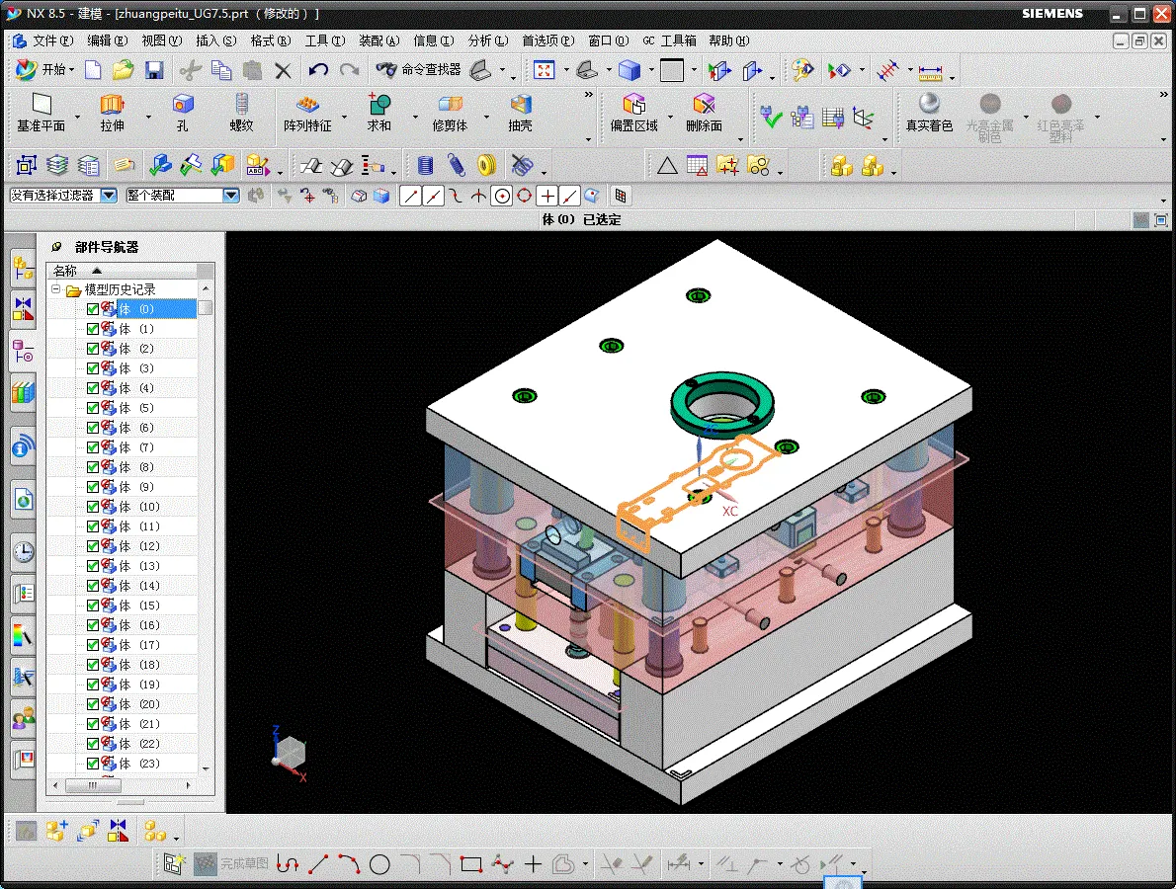
Task: Click the 开始 (Start) button
Action: (x=45, y=70)
